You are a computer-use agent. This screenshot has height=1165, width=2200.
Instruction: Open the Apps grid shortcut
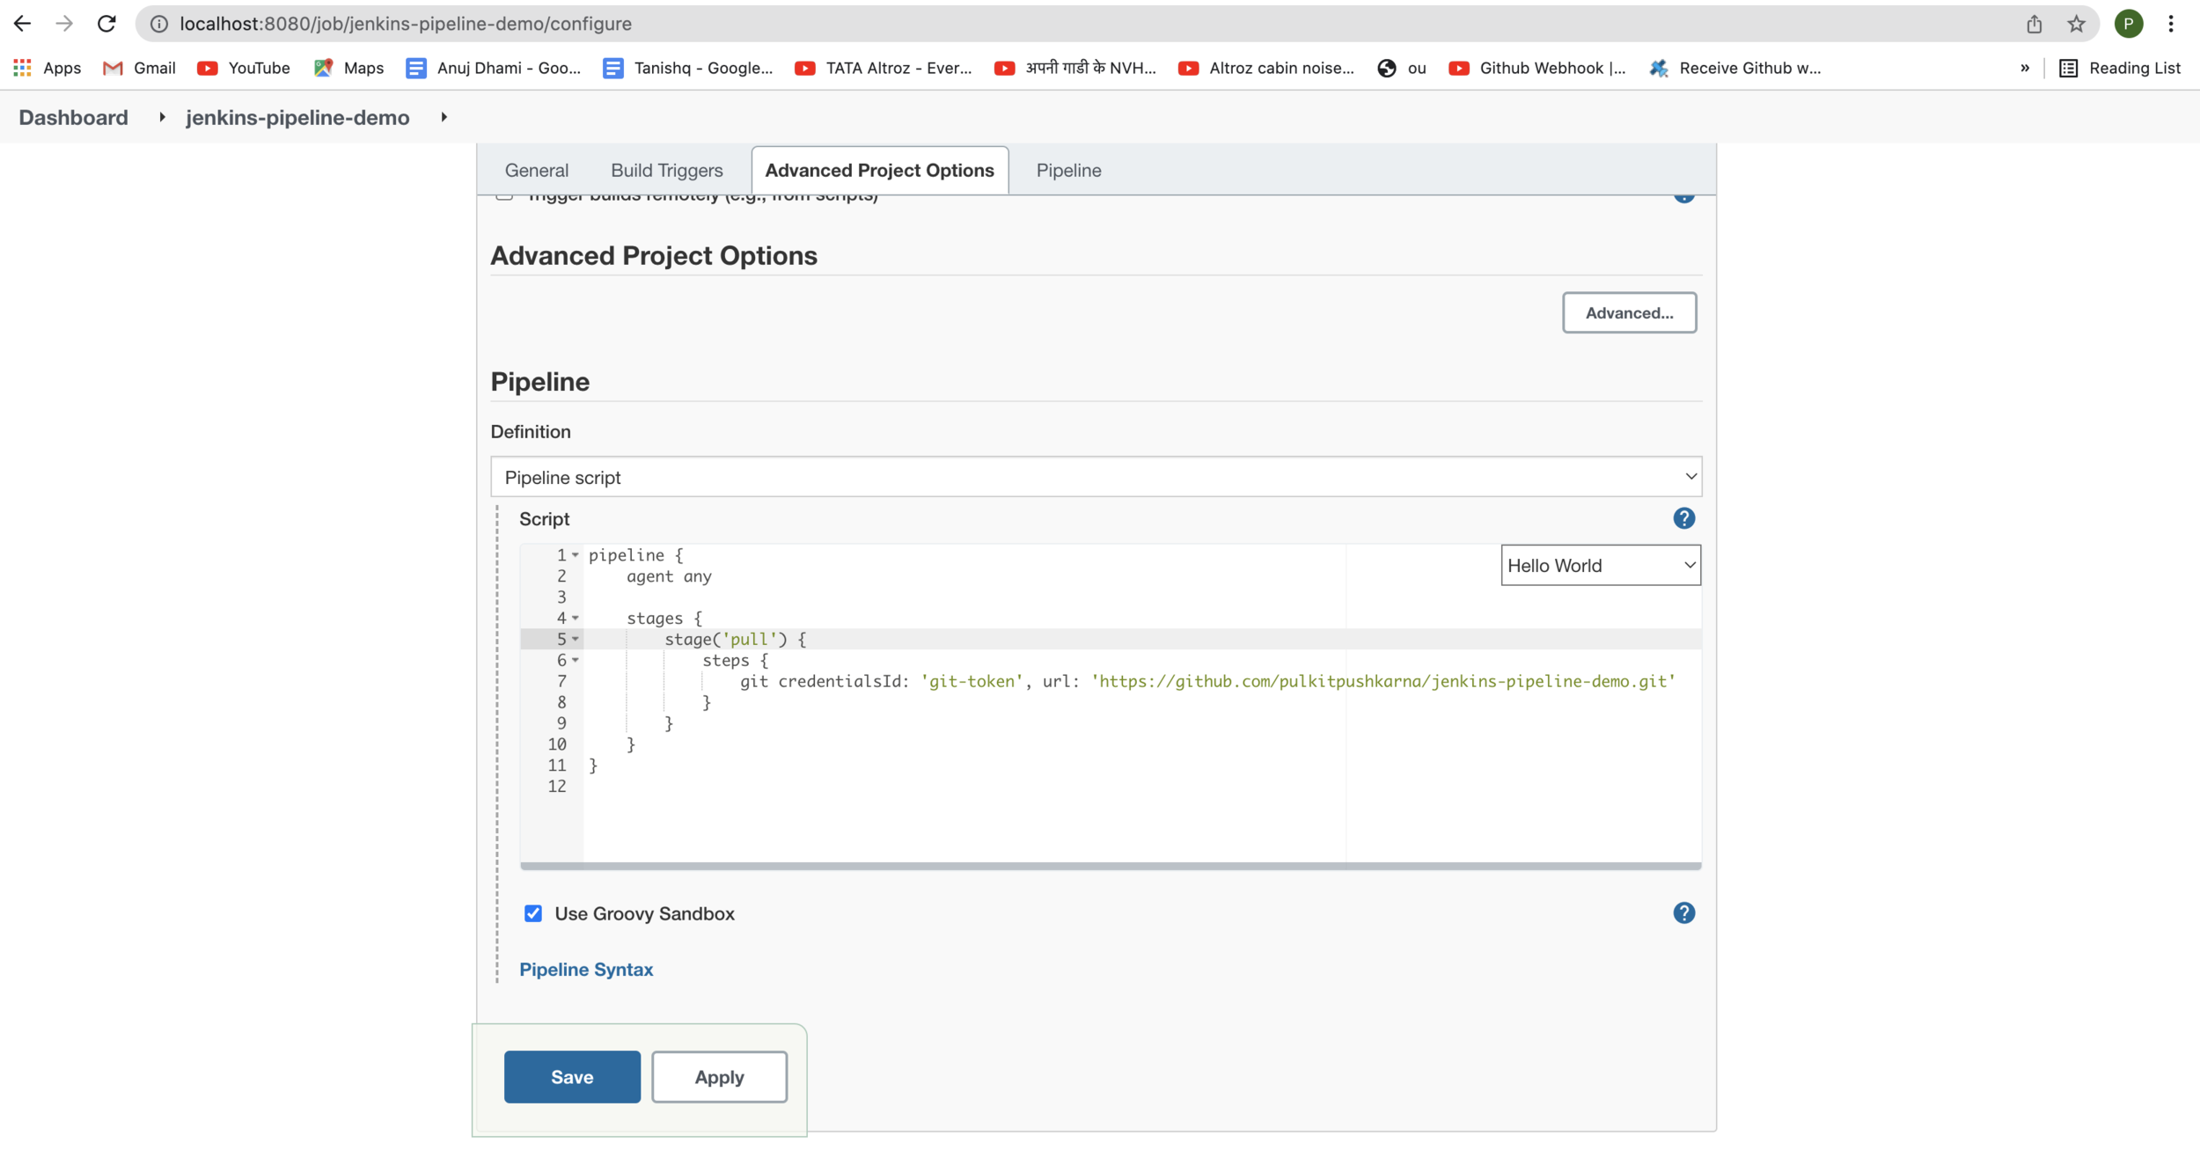coord(48,68)
